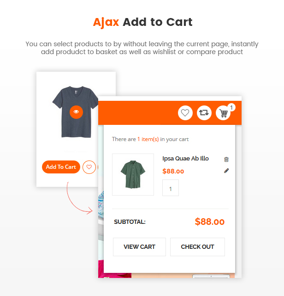This screenshot has width=284, height=296.
Task: Open the wishlist from the orange header
Action: point(185,112)
